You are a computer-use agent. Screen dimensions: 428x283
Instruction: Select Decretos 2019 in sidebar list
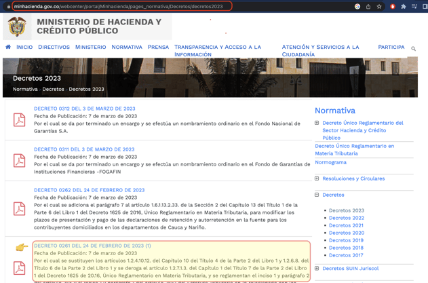pos(346,240)
